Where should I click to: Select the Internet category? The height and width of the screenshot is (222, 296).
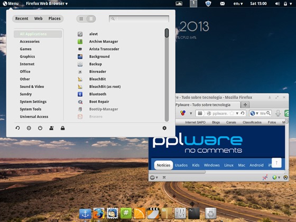pos(27,64)
